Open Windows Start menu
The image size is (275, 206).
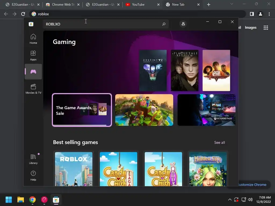click(x=9, y=200)
